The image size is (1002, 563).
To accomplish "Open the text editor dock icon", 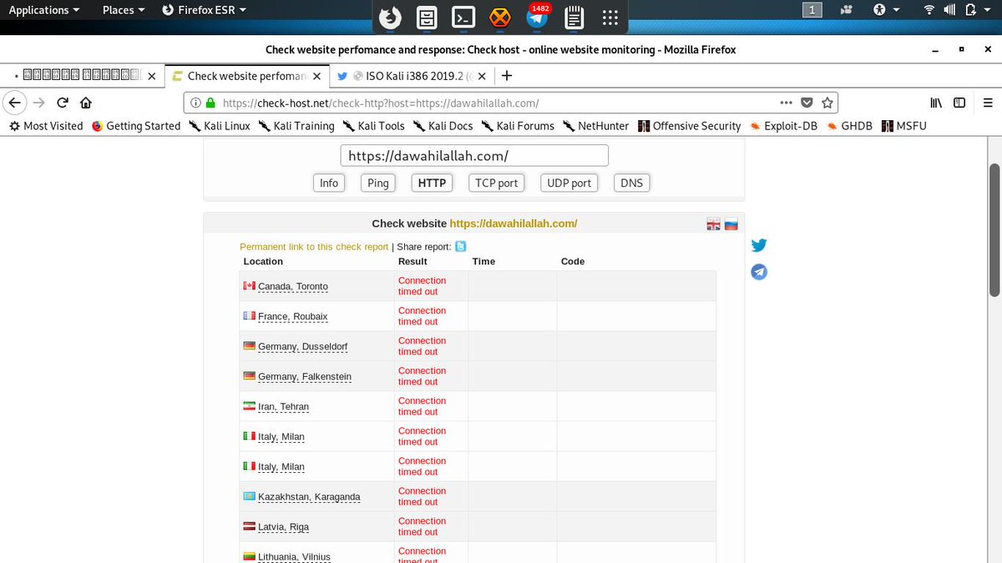I will pyautogui.click(x=574, y=17).
